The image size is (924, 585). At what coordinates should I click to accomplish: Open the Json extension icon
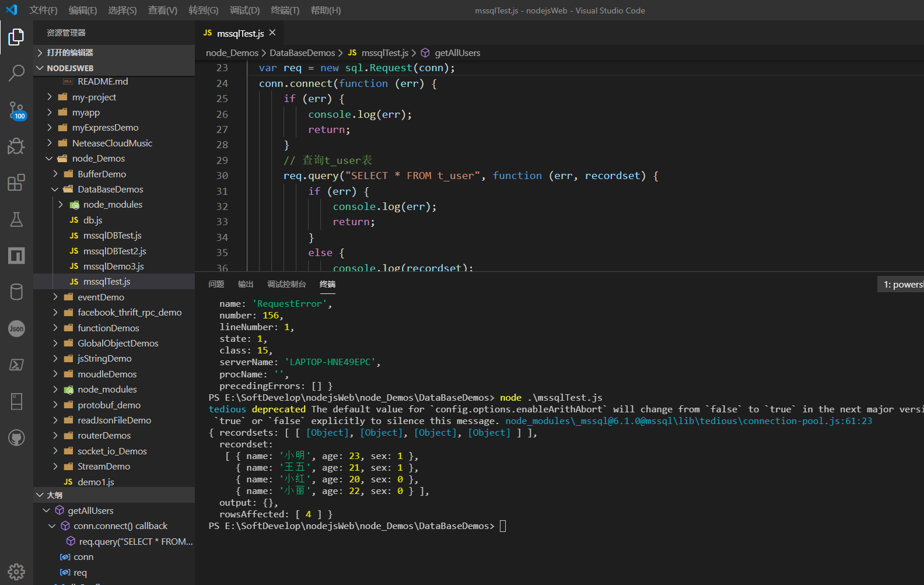[16, 328]
